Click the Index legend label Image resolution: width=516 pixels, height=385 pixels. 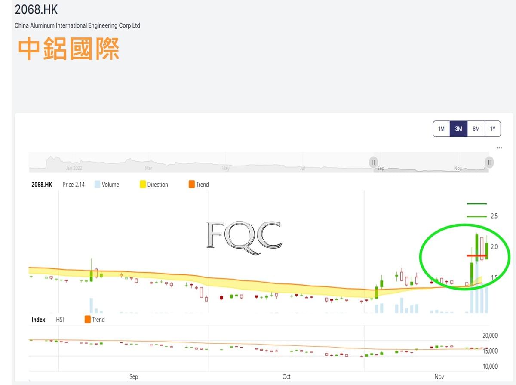(38, 320)
